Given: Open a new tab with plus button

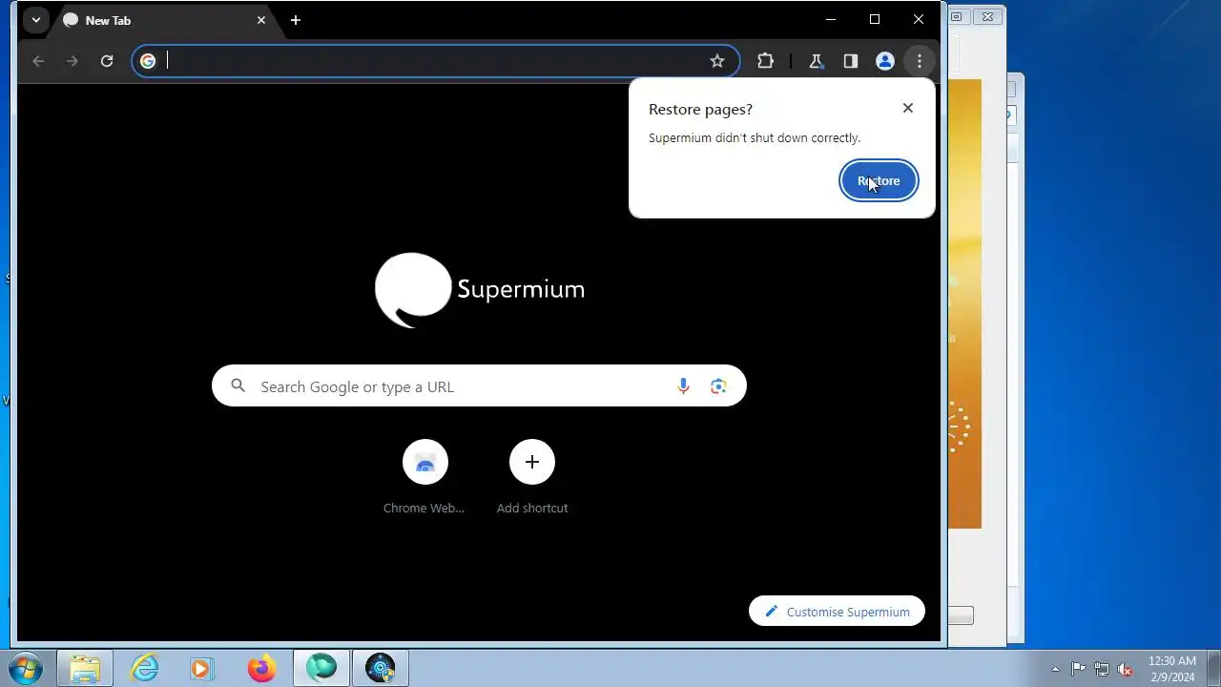Looking at the screenshot, I should (296, 20).
